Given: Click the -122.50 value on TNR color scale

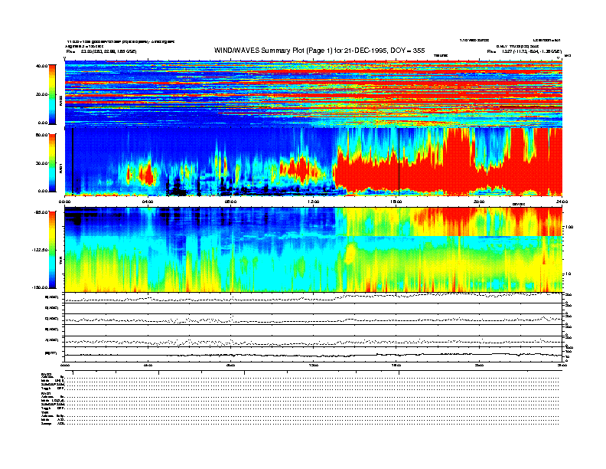Looking at the screenshot, I should [40, 250].
